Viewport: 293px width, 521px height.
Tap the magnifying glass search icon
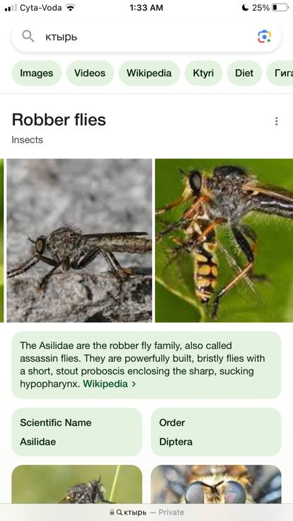[x=28, y=36]
